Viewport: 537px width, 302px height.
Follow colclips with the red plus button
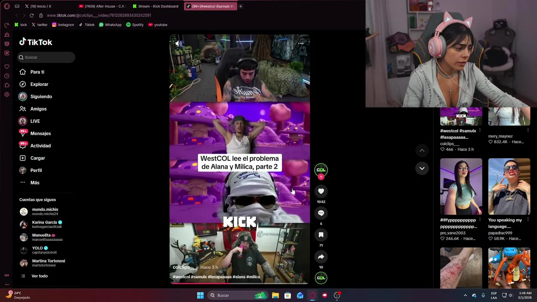point(321,177)
